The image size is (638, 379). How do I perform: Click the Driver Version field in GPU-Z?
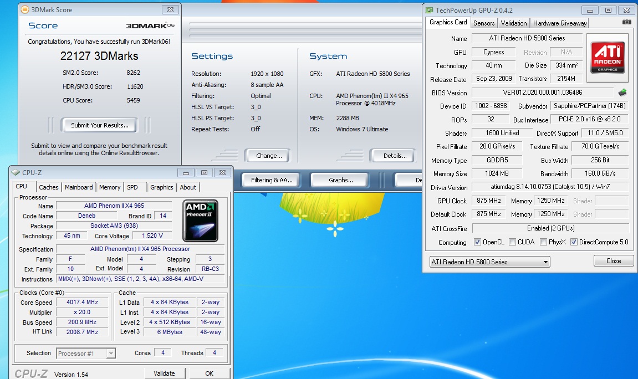point(550,187)
